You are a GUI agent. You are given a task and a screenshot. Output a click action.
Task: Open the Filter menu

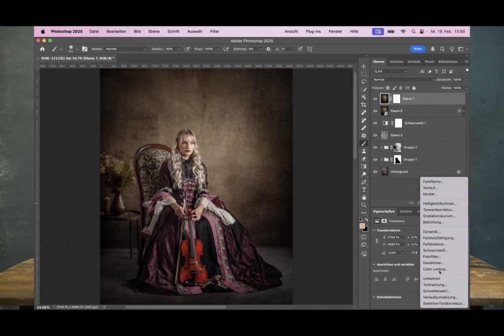tap(215, 31)
